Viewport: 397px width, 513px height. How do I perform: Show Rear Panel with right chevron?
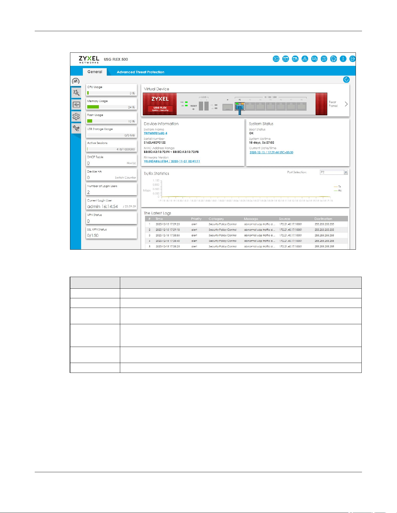pos(346,104)
